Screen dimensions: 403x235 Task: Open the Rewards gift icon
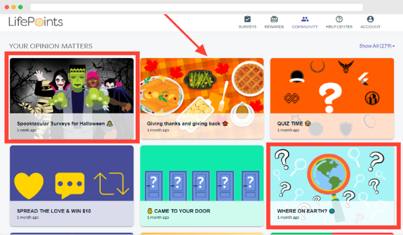(274, 19)
